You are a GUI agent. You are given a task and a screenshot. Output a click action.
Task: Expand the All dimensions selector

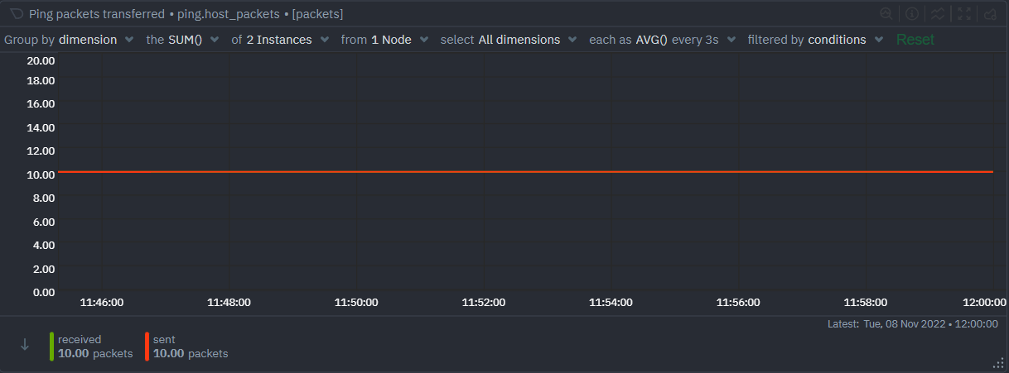508,40
